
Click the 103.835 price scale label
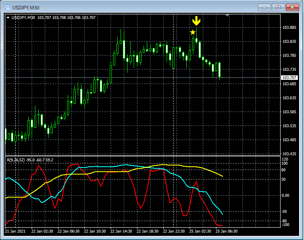point(289,41)
